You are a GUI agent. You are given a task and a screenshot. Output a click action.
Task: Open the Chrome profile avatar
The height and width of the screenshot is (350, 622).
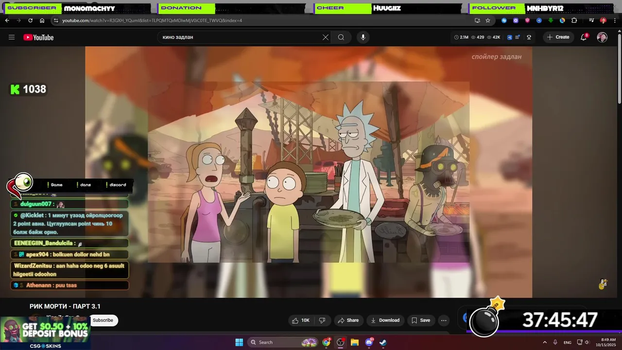tap(603, 20)
